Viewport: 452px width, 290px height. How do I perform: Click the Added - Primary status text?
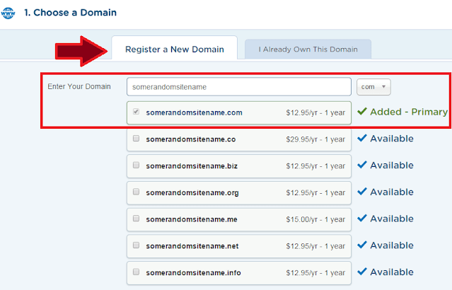click(x=409, y=112)
